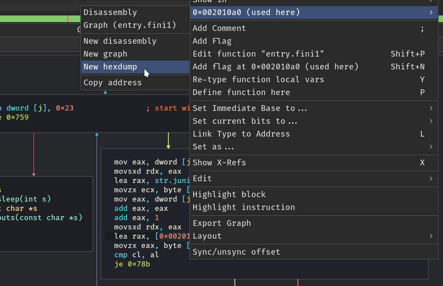Select Disassembly in the submenu

point(110,12)
